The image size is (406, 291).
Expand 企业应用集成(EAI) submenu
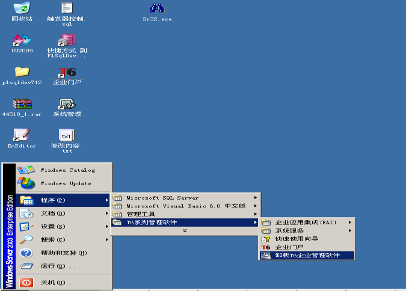point(307,222)
